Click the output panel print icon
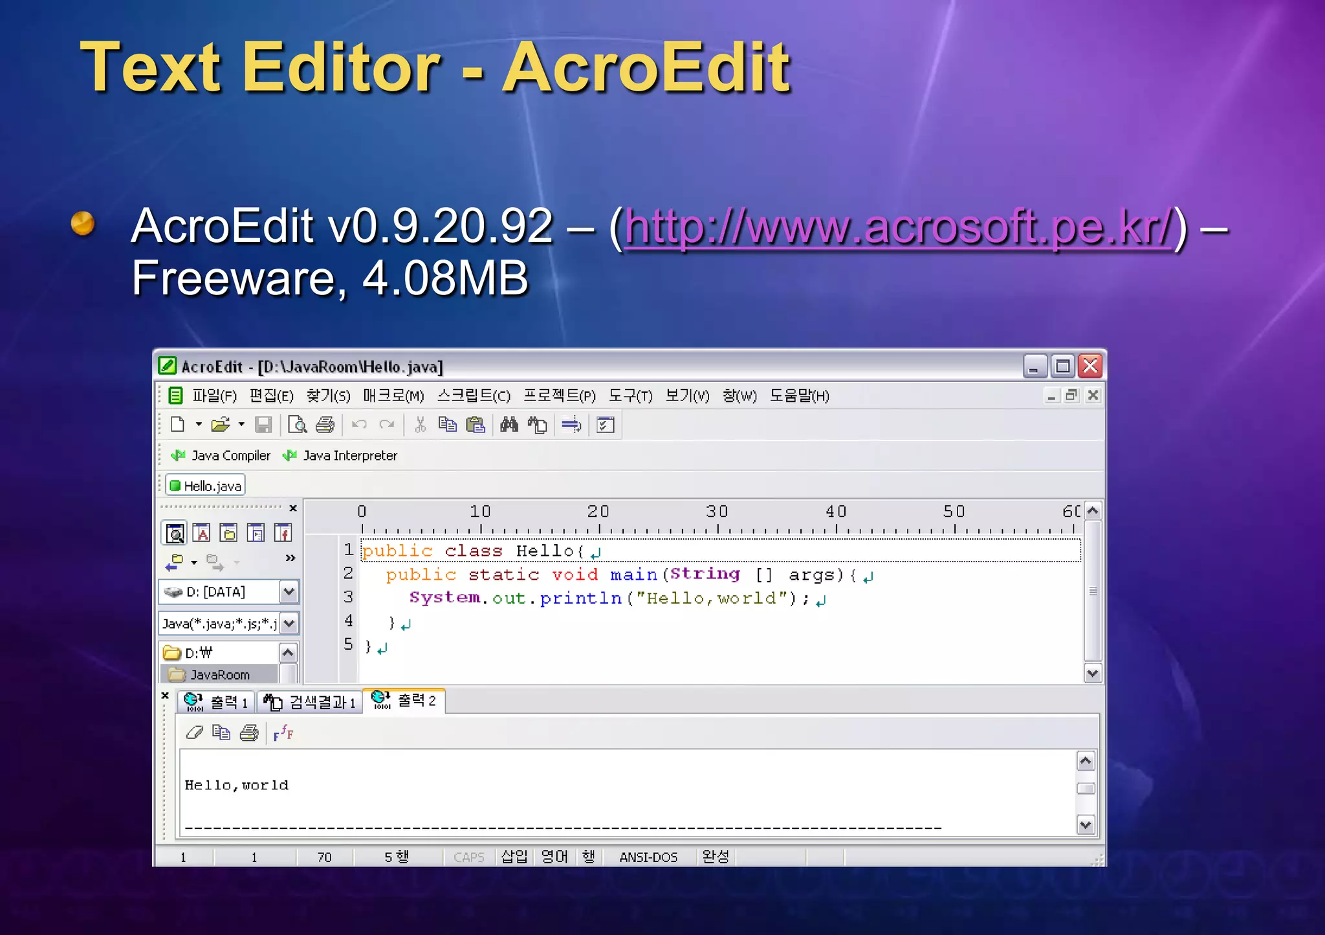1325x935 pixels. (x=249, y=732)
